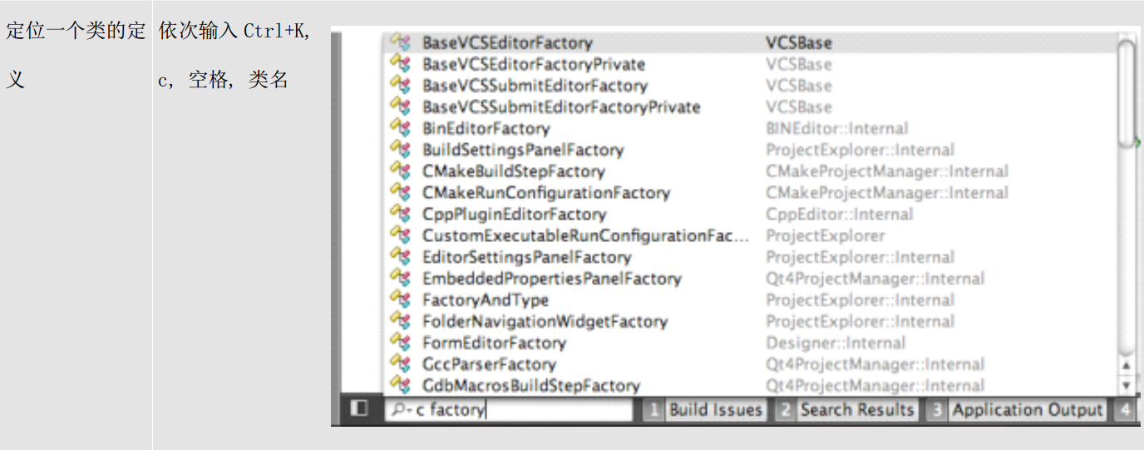
Task: Click the class icon next to GdbMacrosBuildStepFactory
Action: pos(401,385)
